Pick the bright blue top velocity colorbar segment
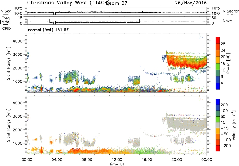This screenshot has height=166, width=239. pos(218,102)
